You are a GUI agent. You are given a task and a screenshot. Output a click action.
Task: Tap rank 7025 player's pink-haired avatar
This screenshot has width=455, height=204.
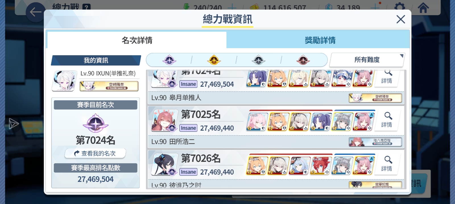164,120
